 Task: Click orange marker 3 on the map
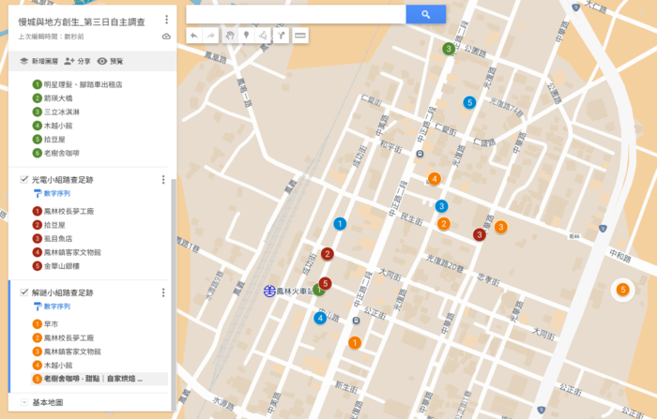click(500, 227)
